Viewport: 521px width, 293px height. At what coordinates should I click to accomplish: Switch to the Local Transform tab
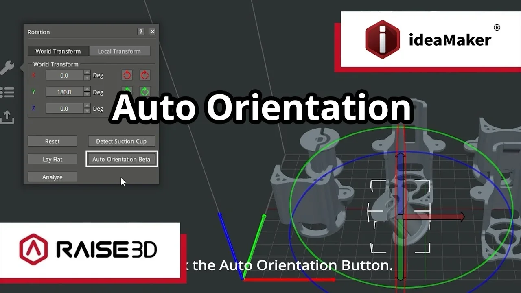click(119, 51)
